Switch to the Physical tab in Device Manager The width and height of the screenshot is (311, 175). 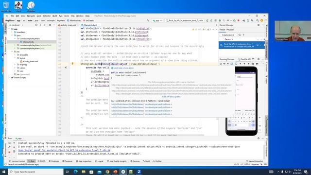[x=230, y=30]
